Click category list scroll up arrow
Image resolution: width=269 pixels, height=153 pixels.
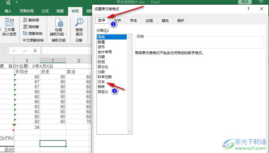point(129,37)
